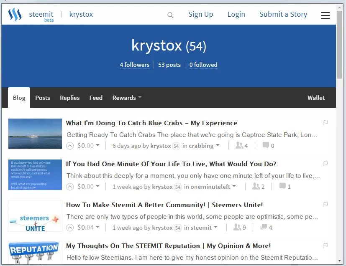The height and width of the screenshot is (266, 346).
Task: Click reputation badge 54 on oneminuteleft post
Action: (x=178, y=187)
